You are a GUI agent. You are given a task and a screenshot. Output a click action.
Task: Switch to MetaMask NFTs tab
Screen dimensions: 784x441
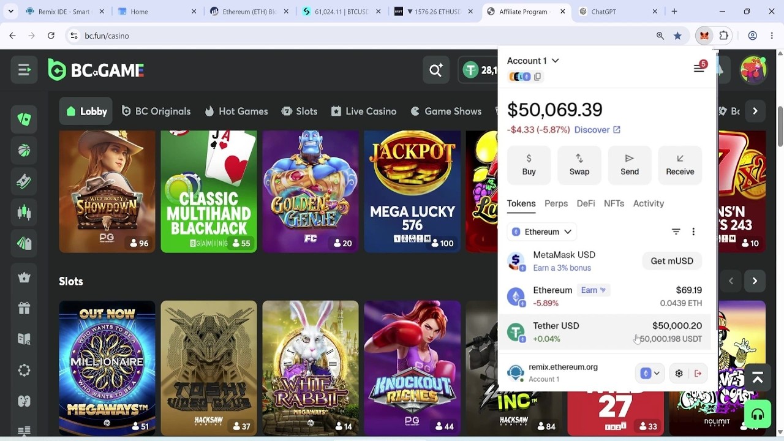(x=614, y=203)
